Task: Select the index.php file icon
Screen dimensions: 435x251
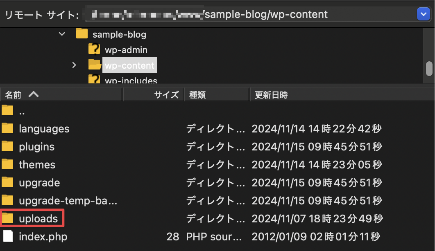Action: click(8, 237)
